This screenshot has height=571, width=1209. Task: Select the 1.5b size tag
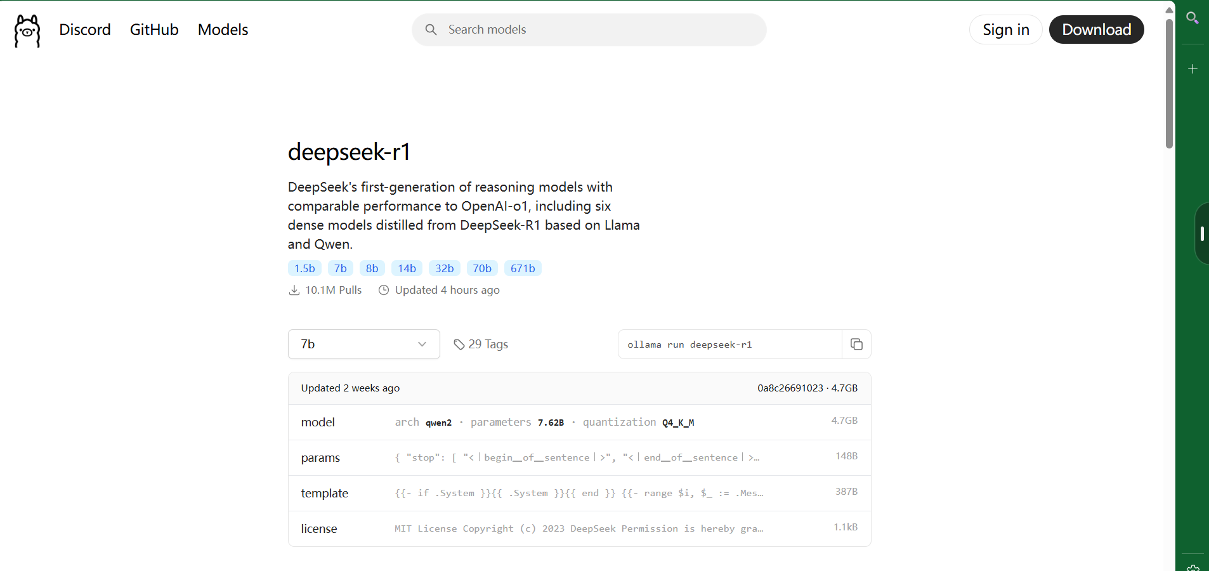(304, 268)
